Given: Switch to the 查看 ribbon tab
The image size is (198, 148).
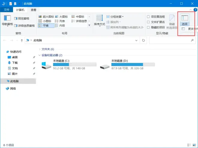Looking at the screenshot, I should pyautogui.click(x=34, y=10).
